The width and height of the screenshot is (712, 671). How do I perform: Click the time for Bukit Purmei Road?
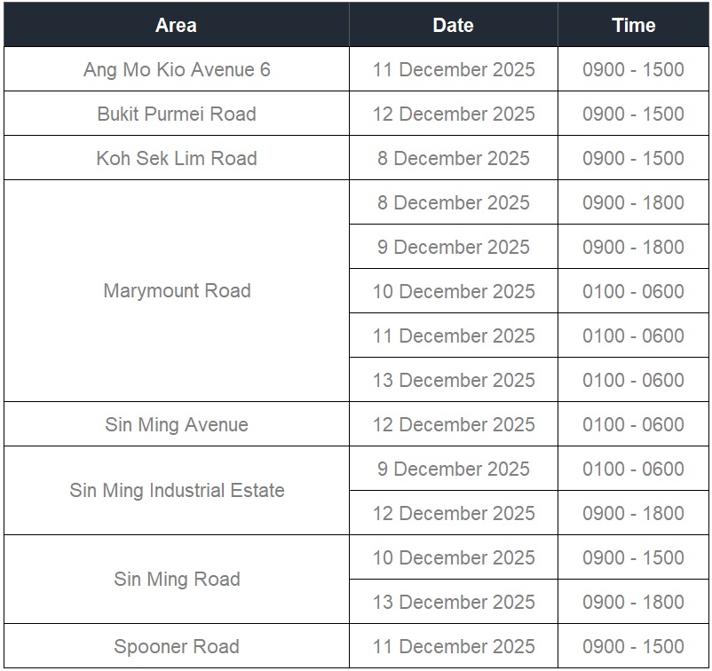633,114
